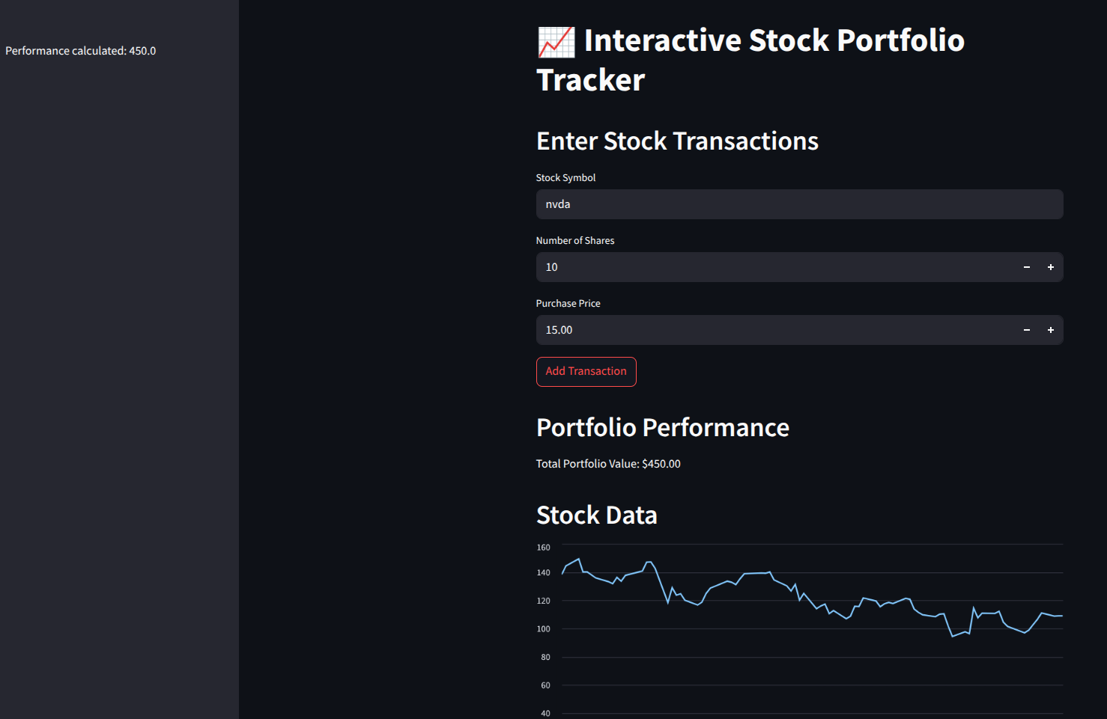1107x719 pixels.
Task: Click the Stock Data heading
Action: click(x=597, y=515)
